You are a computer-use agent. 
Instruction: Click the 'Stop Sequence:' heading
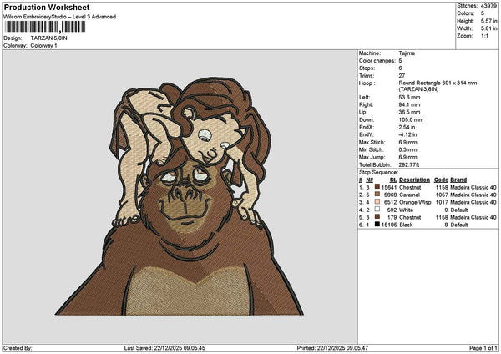click(378, 173)
